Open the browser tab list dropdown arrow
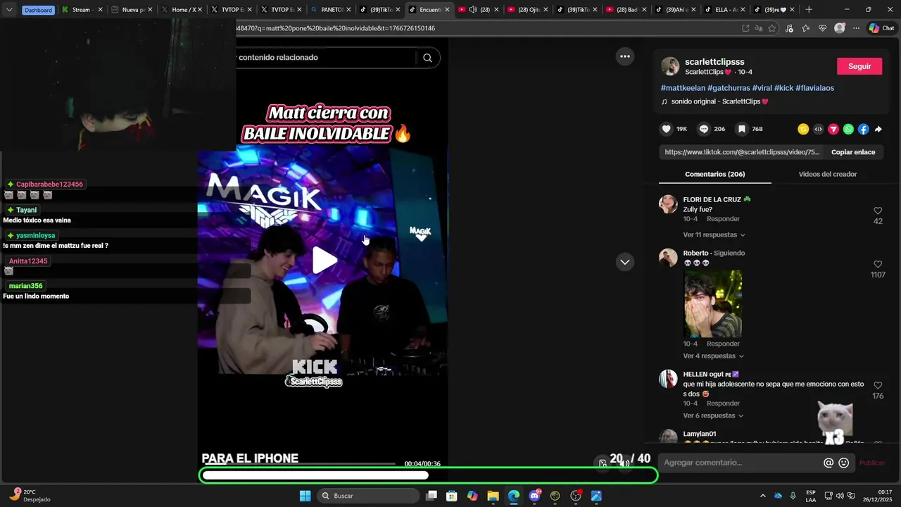 point(9,10)
